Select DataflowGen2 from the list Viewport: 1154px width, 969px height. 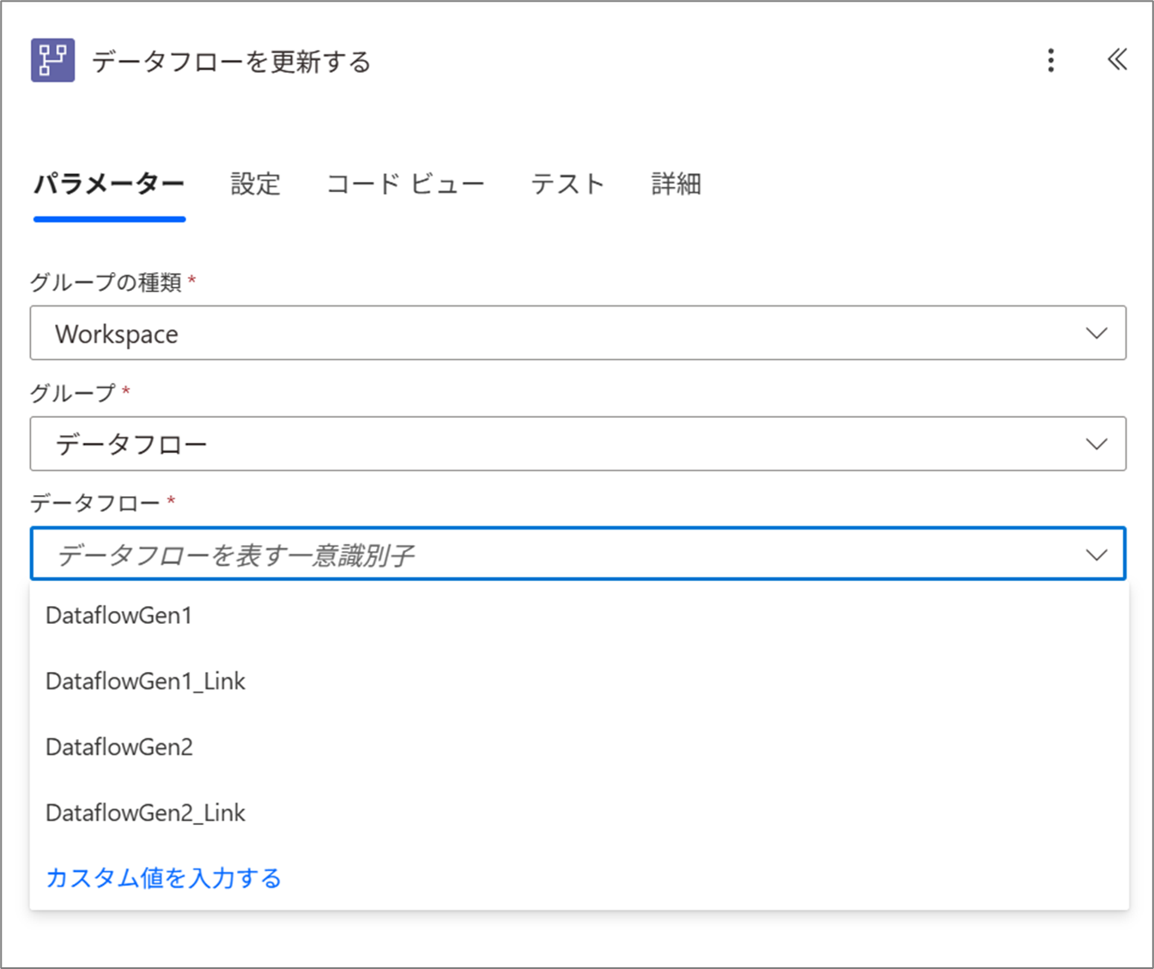click(x=580, y=747)
